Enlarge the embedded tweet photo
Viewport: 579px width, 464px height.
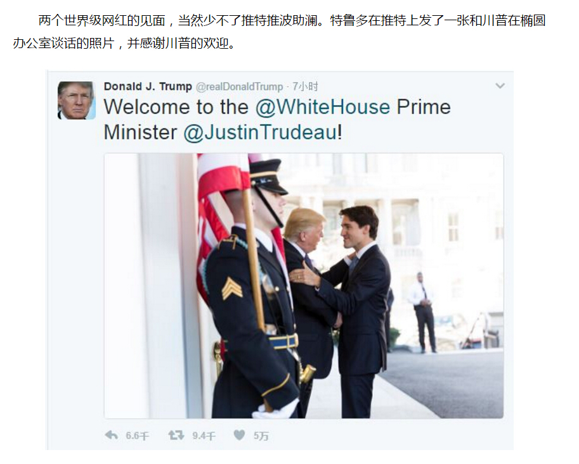[x=304, y=285]
